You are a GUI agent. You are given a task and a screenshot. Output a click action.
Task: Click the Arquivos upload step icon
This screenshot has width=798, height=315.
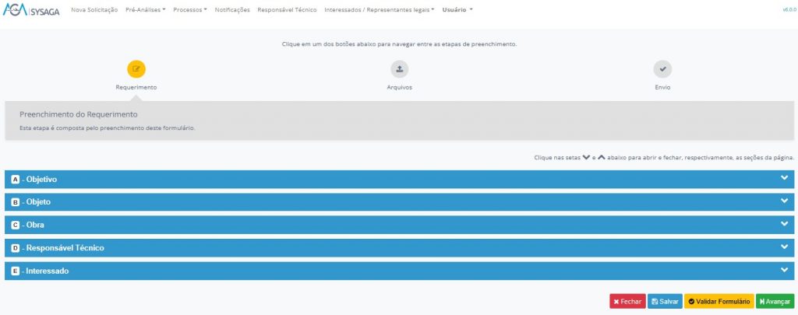click(399, 68)
